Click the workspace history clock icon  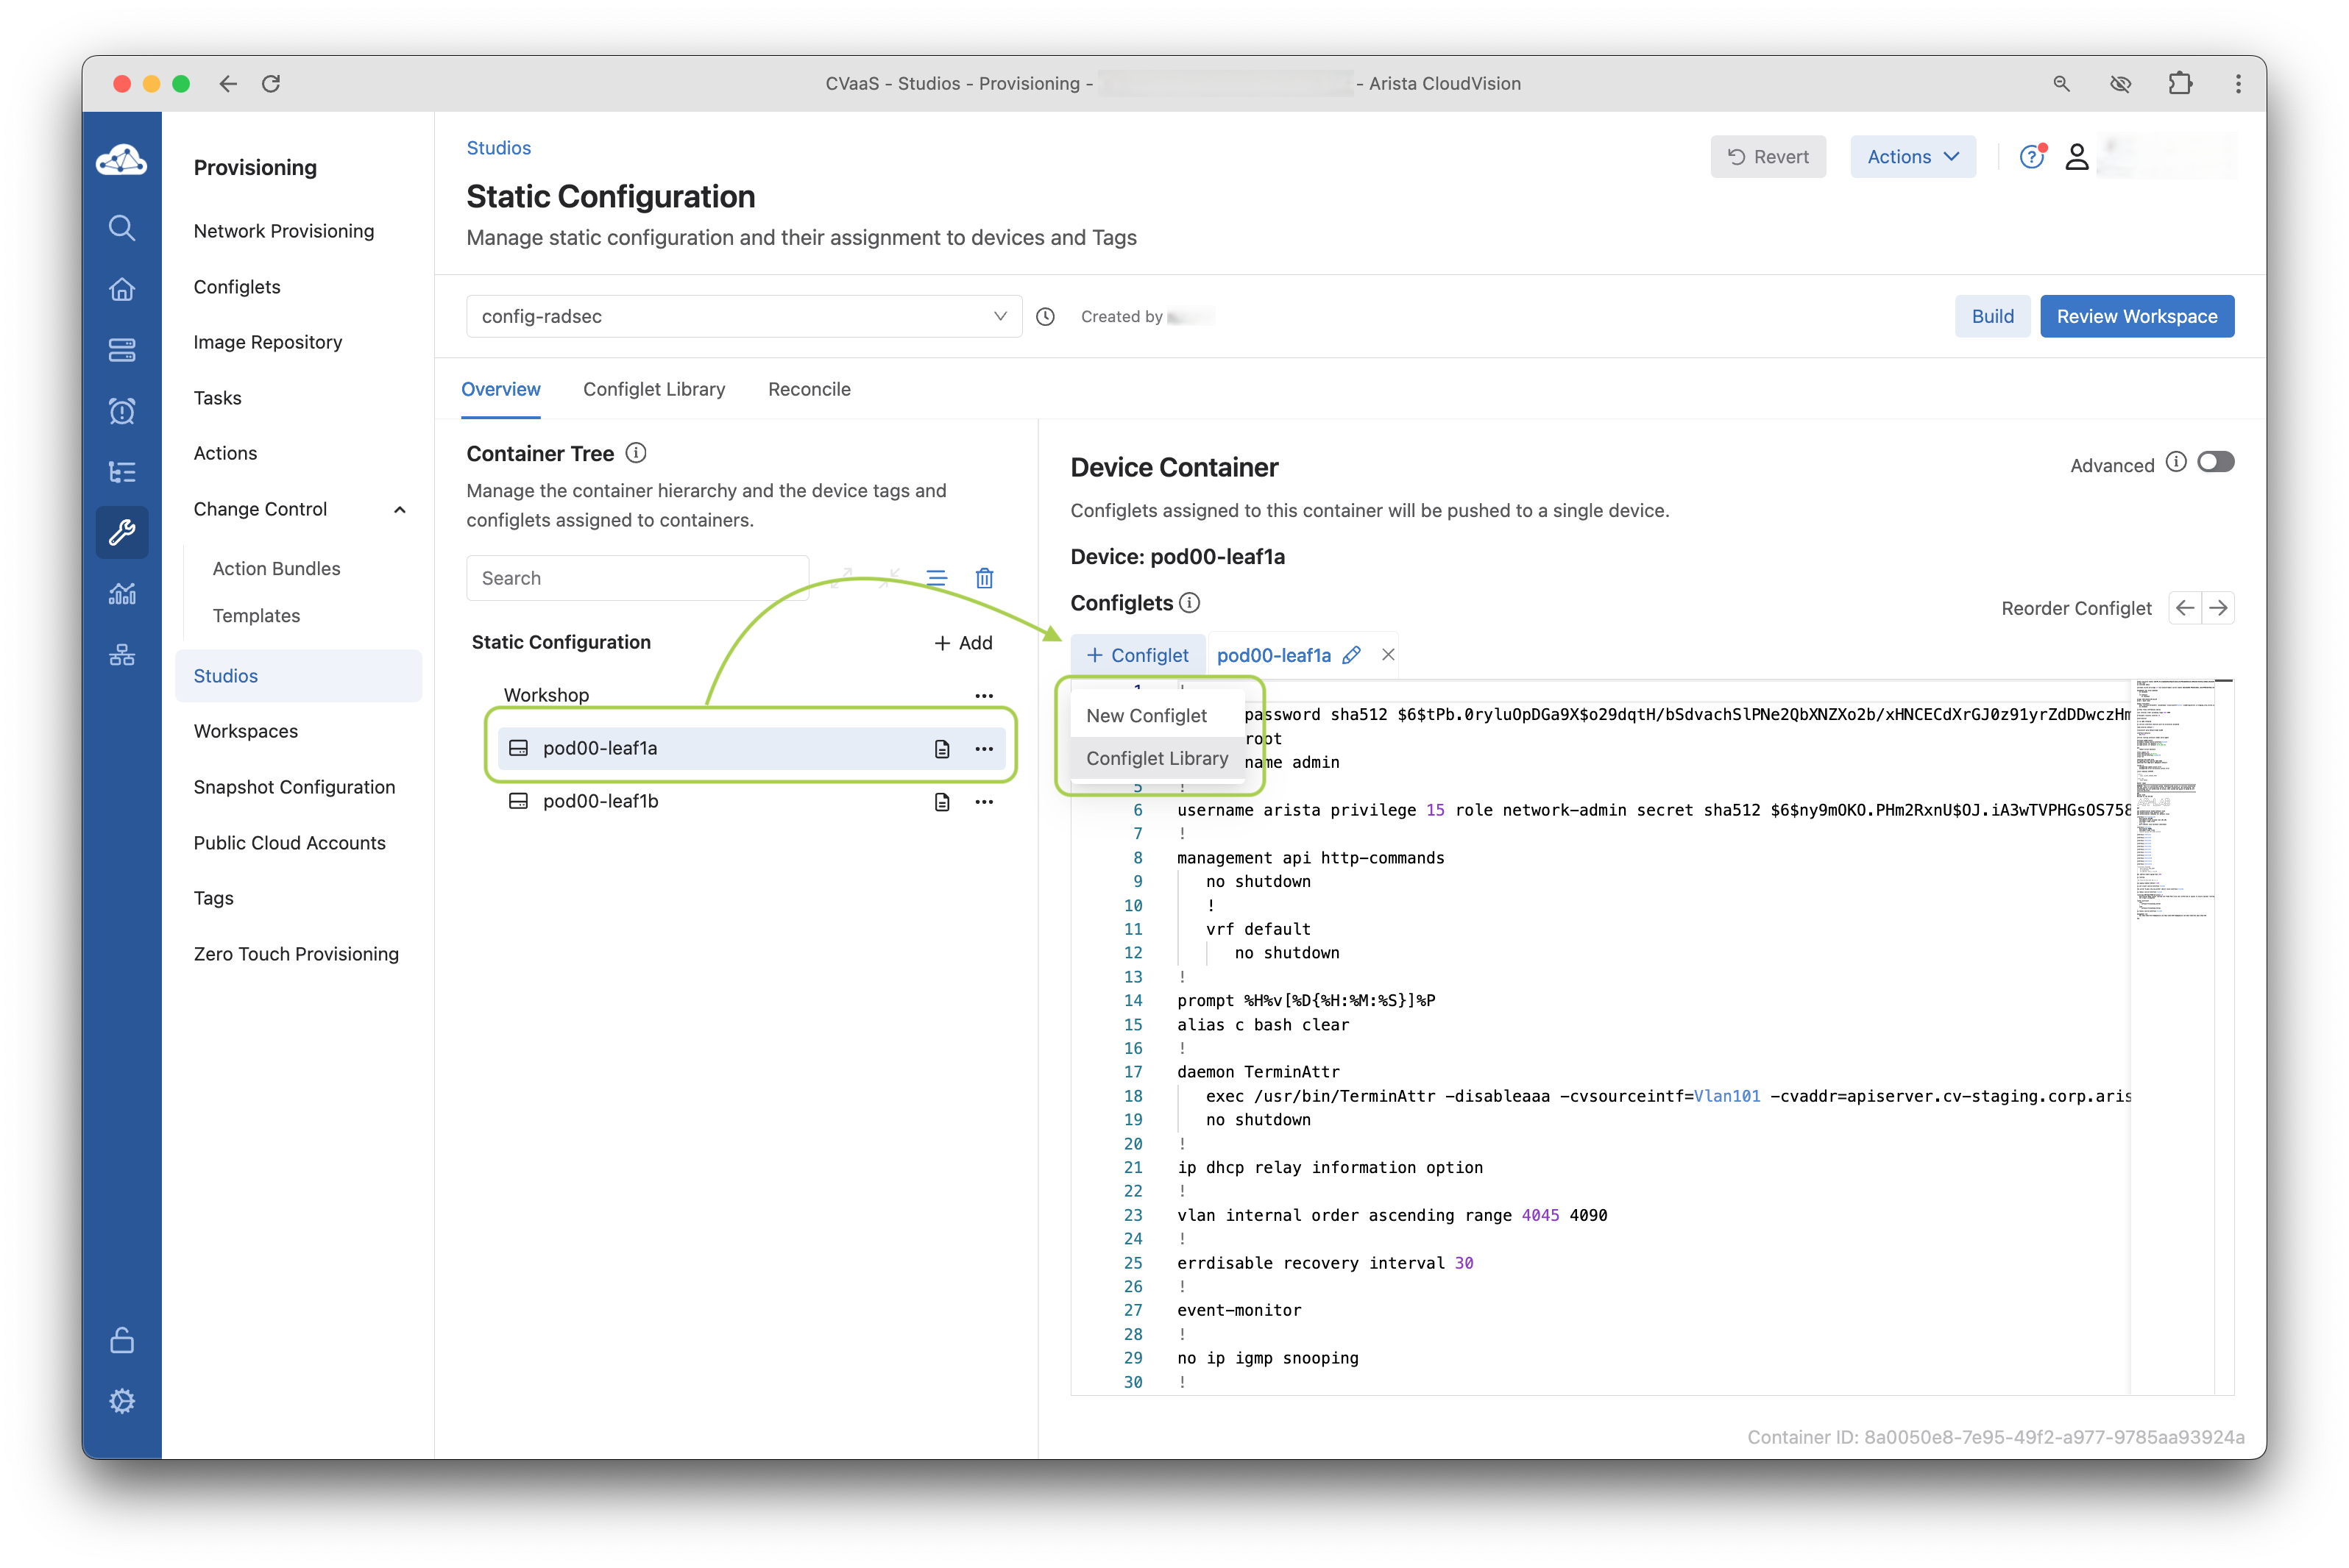coord(1046,317)
